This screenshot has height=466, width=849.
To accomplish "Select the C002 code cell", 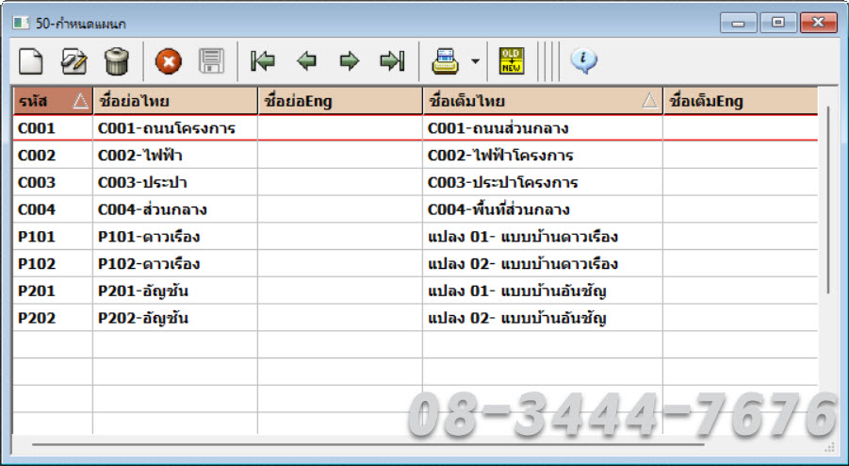I will (x=53, y=156).
